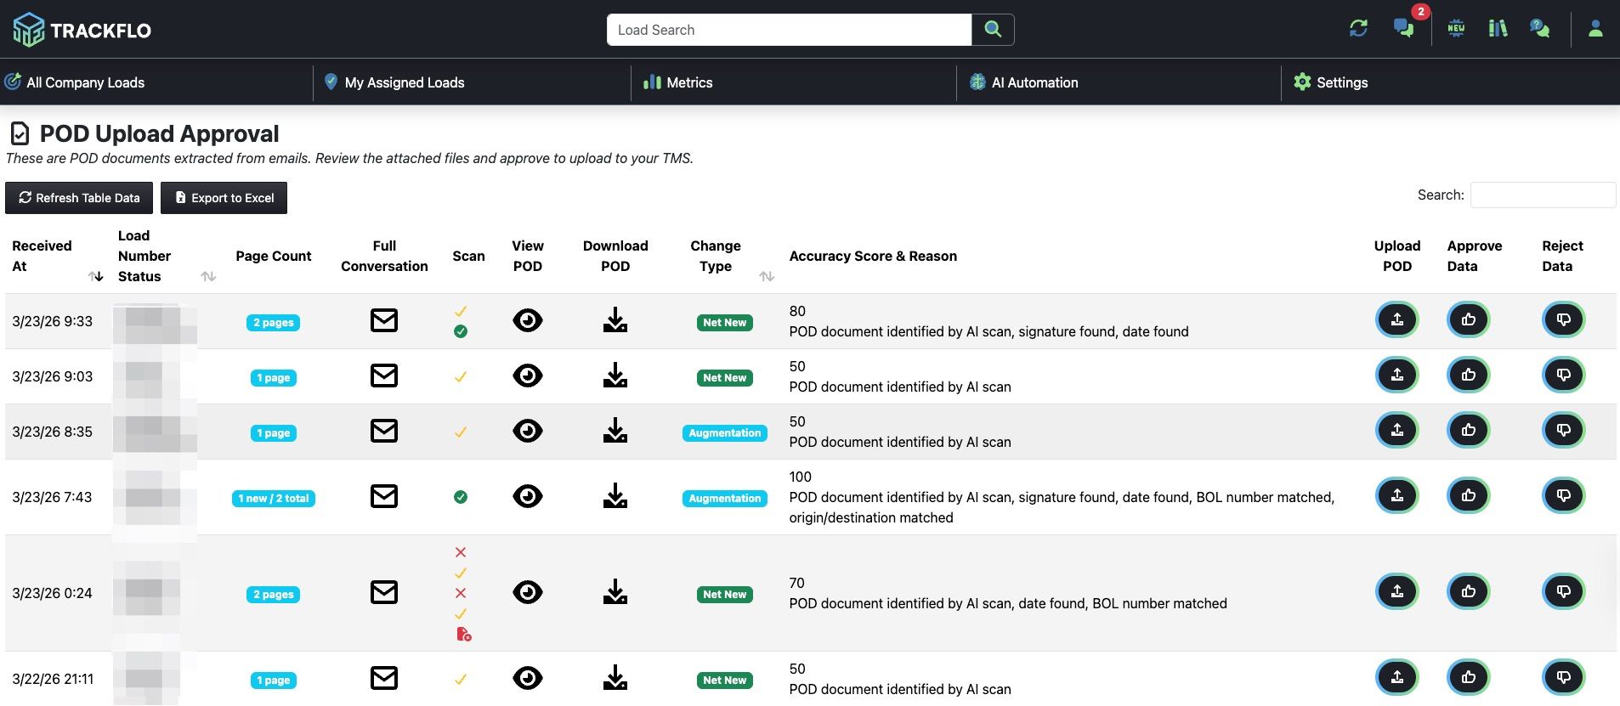Sort by Received At column arrows
This screenshot has width=1620, height=706.
point(95,276)
